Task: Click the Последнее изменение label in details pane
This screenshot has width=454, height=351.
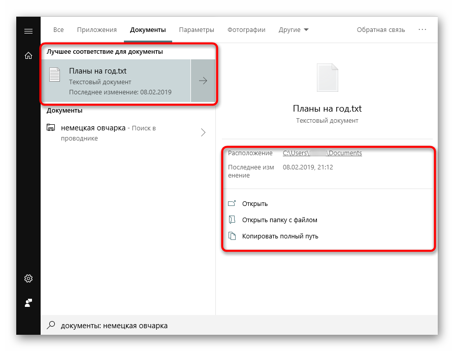Action: tap(251, 171)
